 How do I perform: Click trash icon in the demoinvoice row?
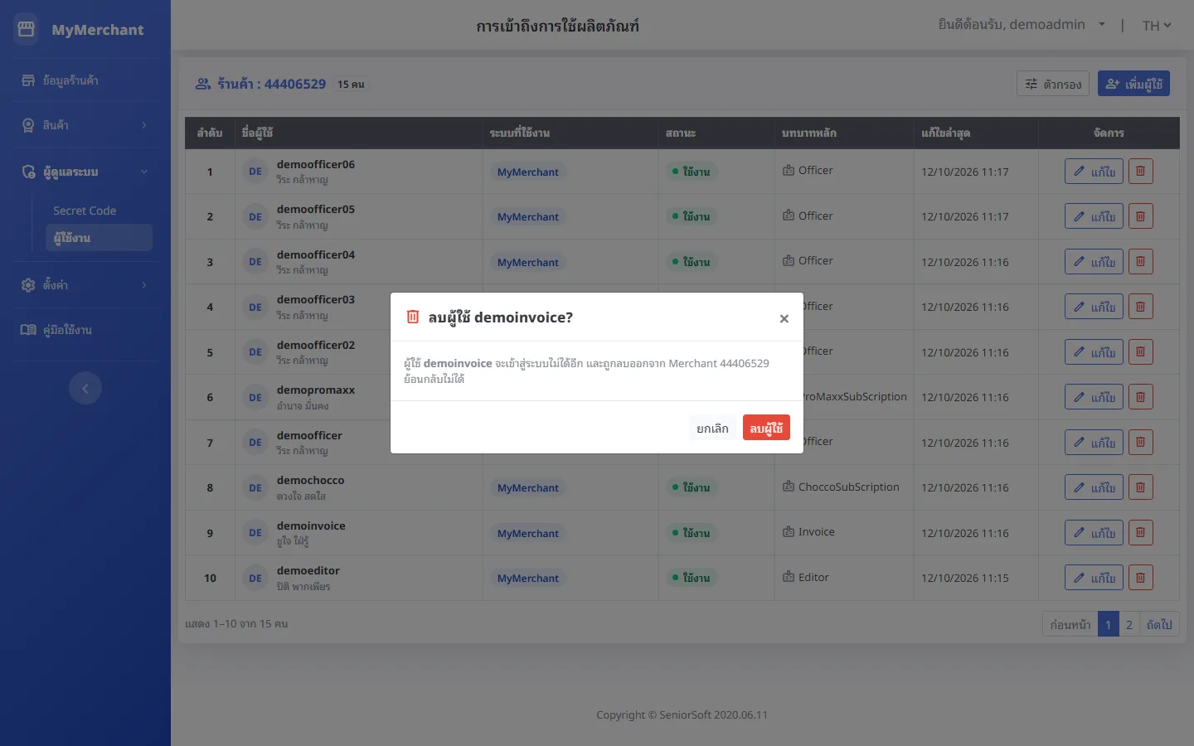(x=1140, y=533)
